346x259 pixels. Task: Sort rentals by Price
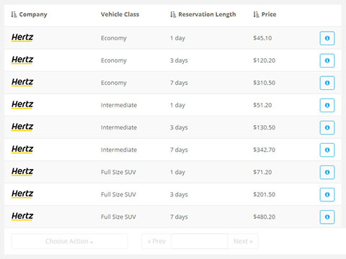click(x=265, y=14)
